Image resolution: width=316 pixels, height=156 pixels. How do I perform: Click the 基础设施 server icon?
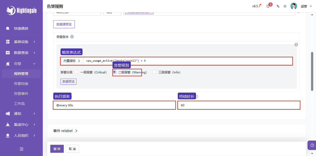pyautogui.click(x=8, y=42)
